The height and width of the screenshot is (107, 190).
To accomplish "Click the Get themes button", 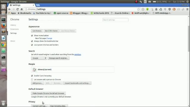I will tap(37, 31).
